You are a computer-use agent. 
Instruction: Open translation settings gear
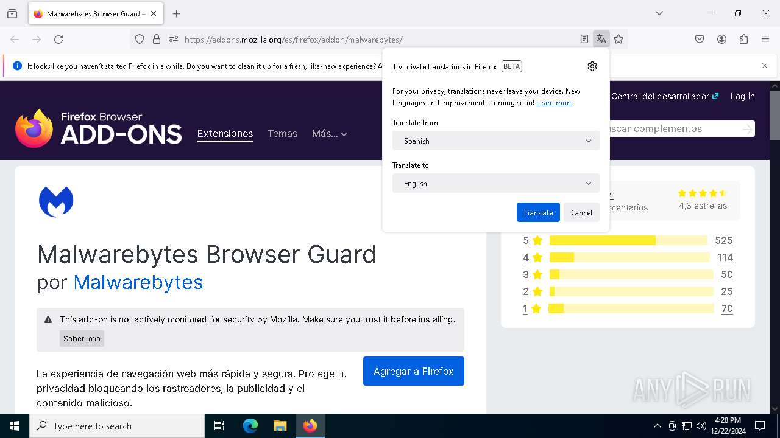point(592,66)
